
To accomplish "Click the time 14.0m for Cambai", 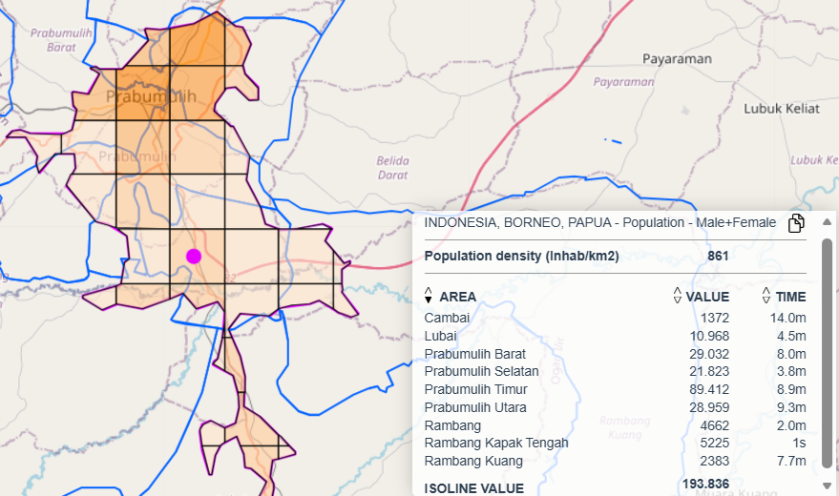I will pos(787,318).
